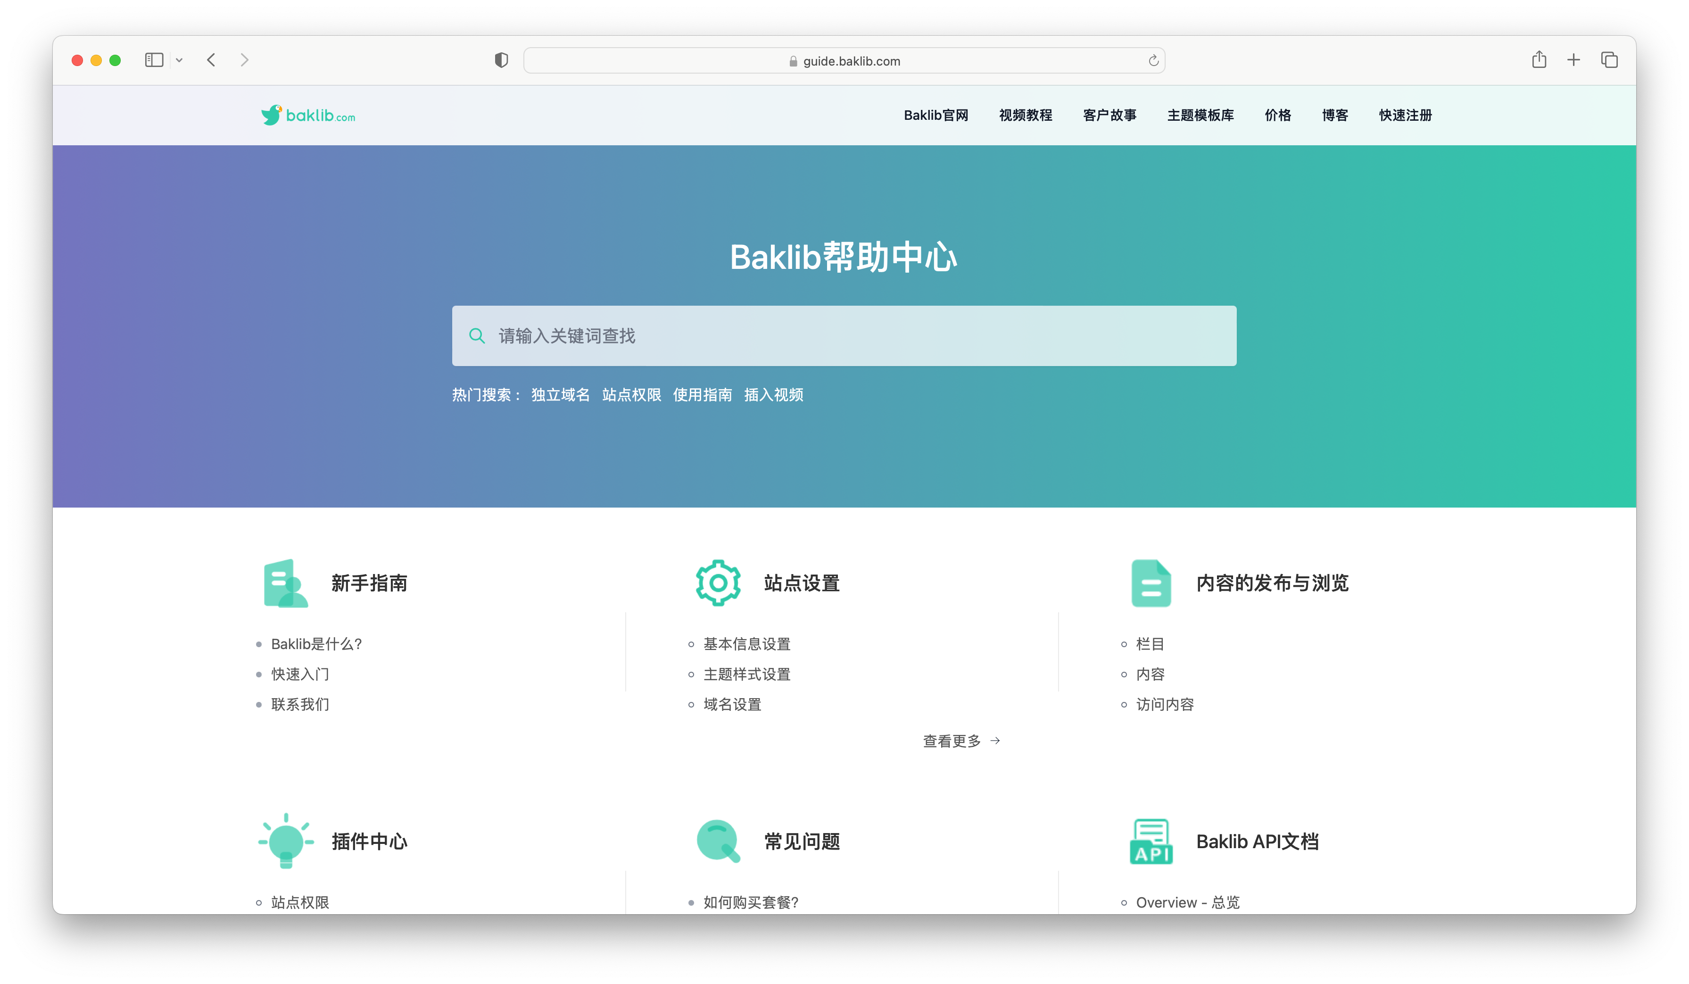1689x984 pixels.
Task: Click the 内容的发布与浏览 document icon
Action: point(1151,583)
